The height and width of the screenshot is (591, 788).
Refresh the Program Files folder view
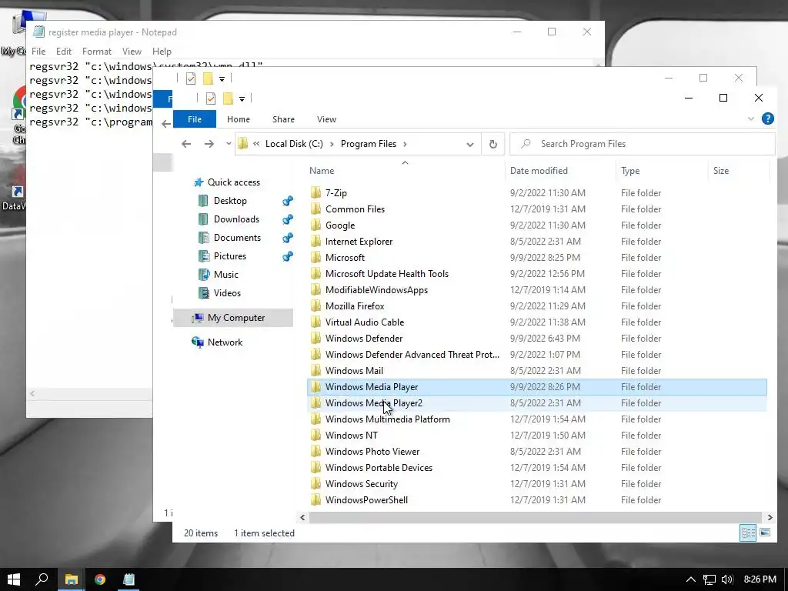coord(493,144)
